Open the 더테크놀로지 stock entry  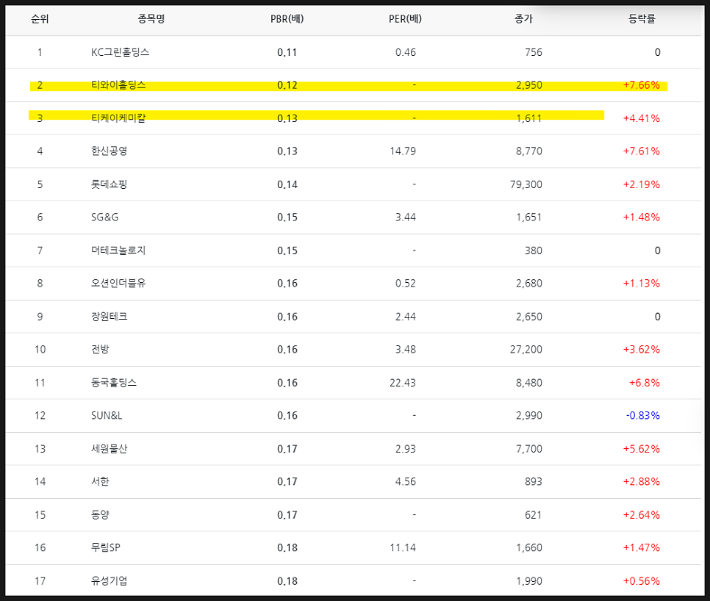pyautogui.click(x=118, y=251)
